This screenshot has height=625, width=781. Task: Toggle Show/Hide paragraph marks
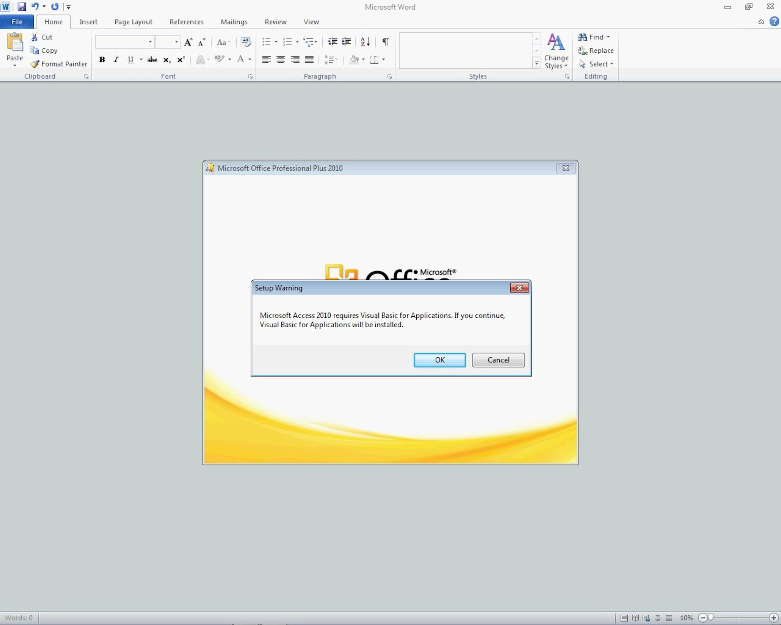(385, 42)
